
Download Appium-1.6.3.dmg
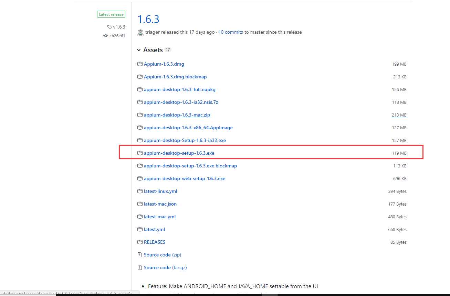pyautogui.click(x=164, y=64)
